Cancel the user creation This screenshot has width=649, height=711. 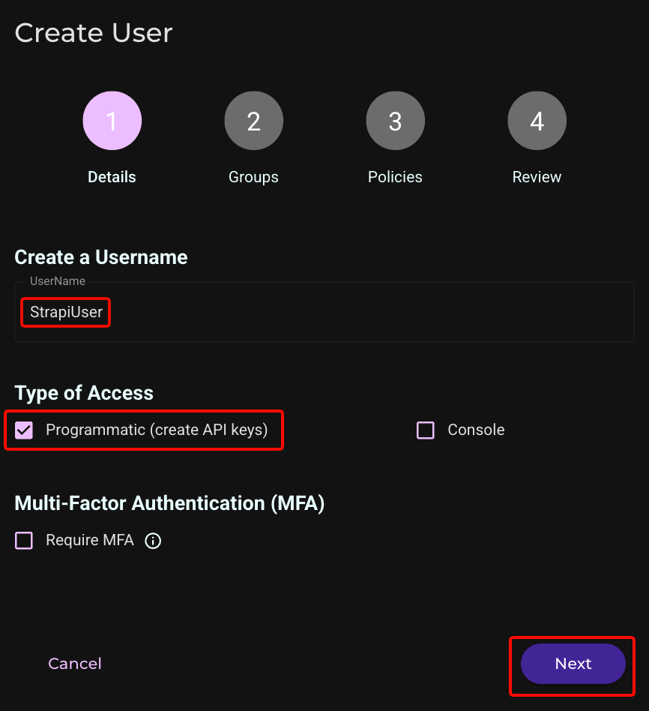coord(75,664)
